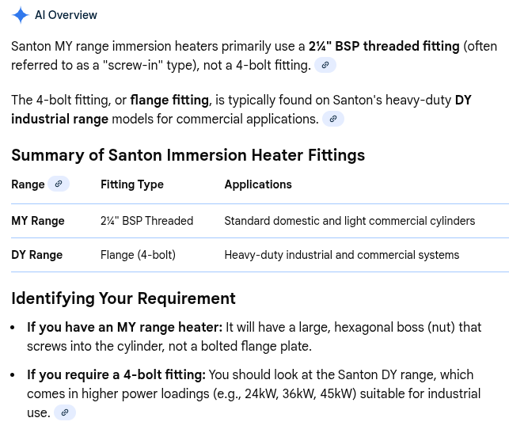
Task: Click the AI Overview sparkle icon
Action: 21,15
